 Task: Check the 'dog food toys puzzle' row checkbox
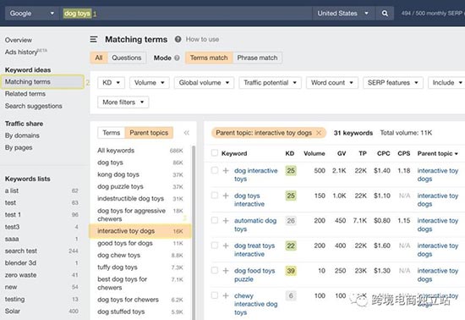[x=215, y=270]
